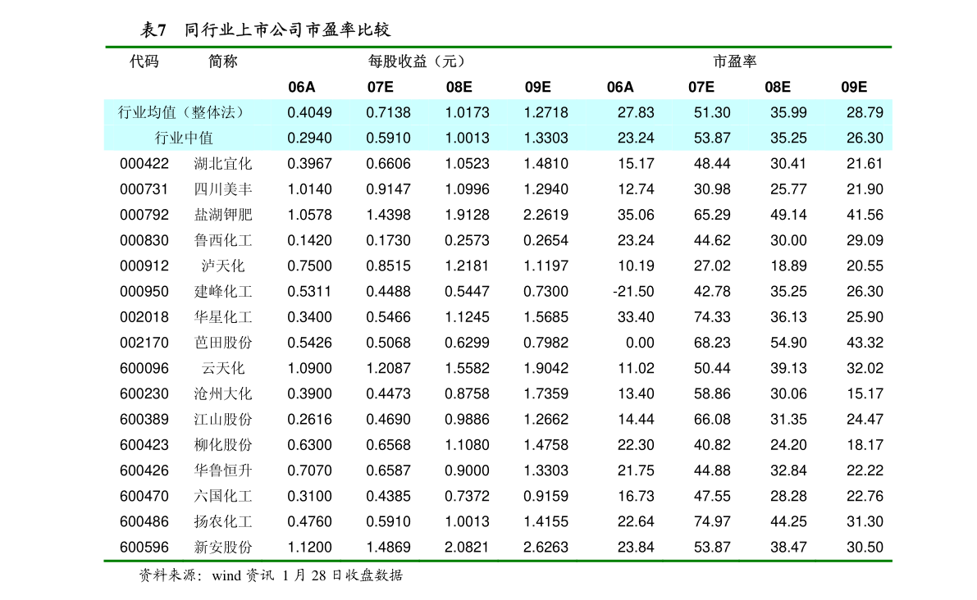Viewport: 977px width, 600px height.
Task: Click the 35.99 figure
Action: pos(788,112)
